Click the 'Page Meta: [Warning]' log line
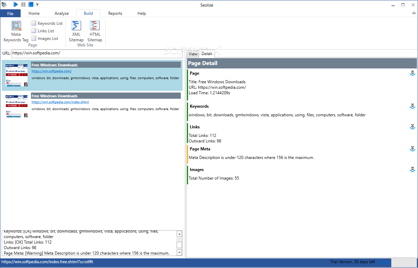The image size is (418, 268). tap(87, 253)
